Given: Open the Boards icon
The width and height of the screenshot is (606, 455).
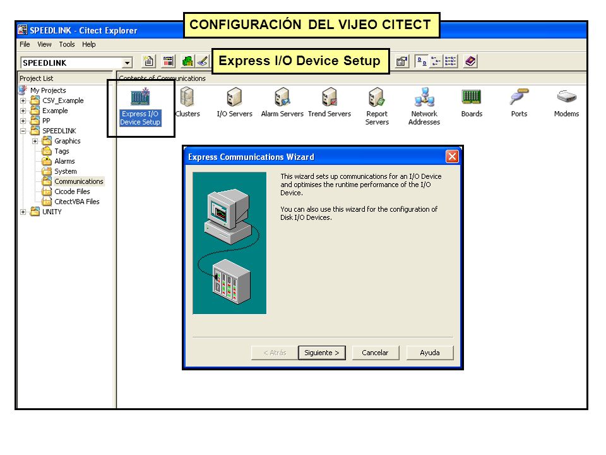Looking at the screenshot, I should point(472,102).
